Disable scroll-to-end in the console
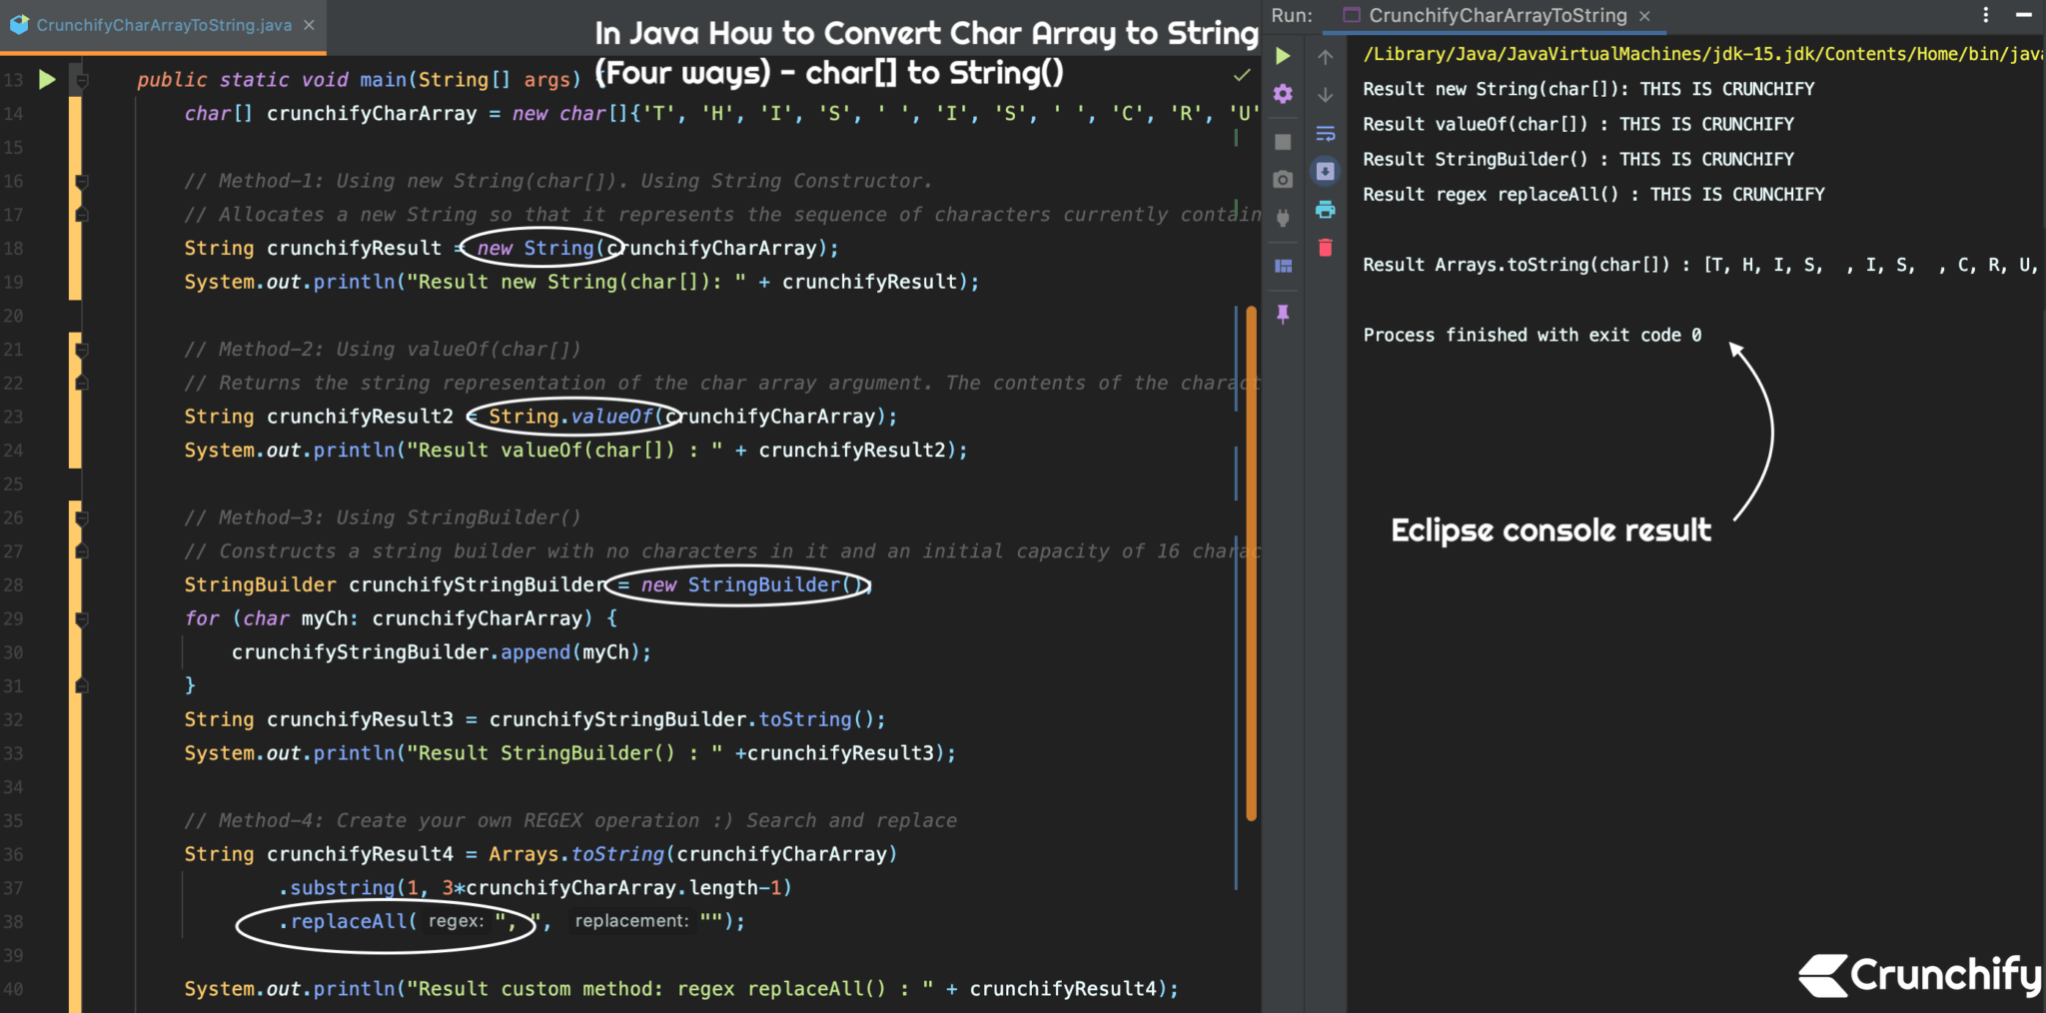The width and height of the screenshot is (2046, 1013). pos(1326,172)
